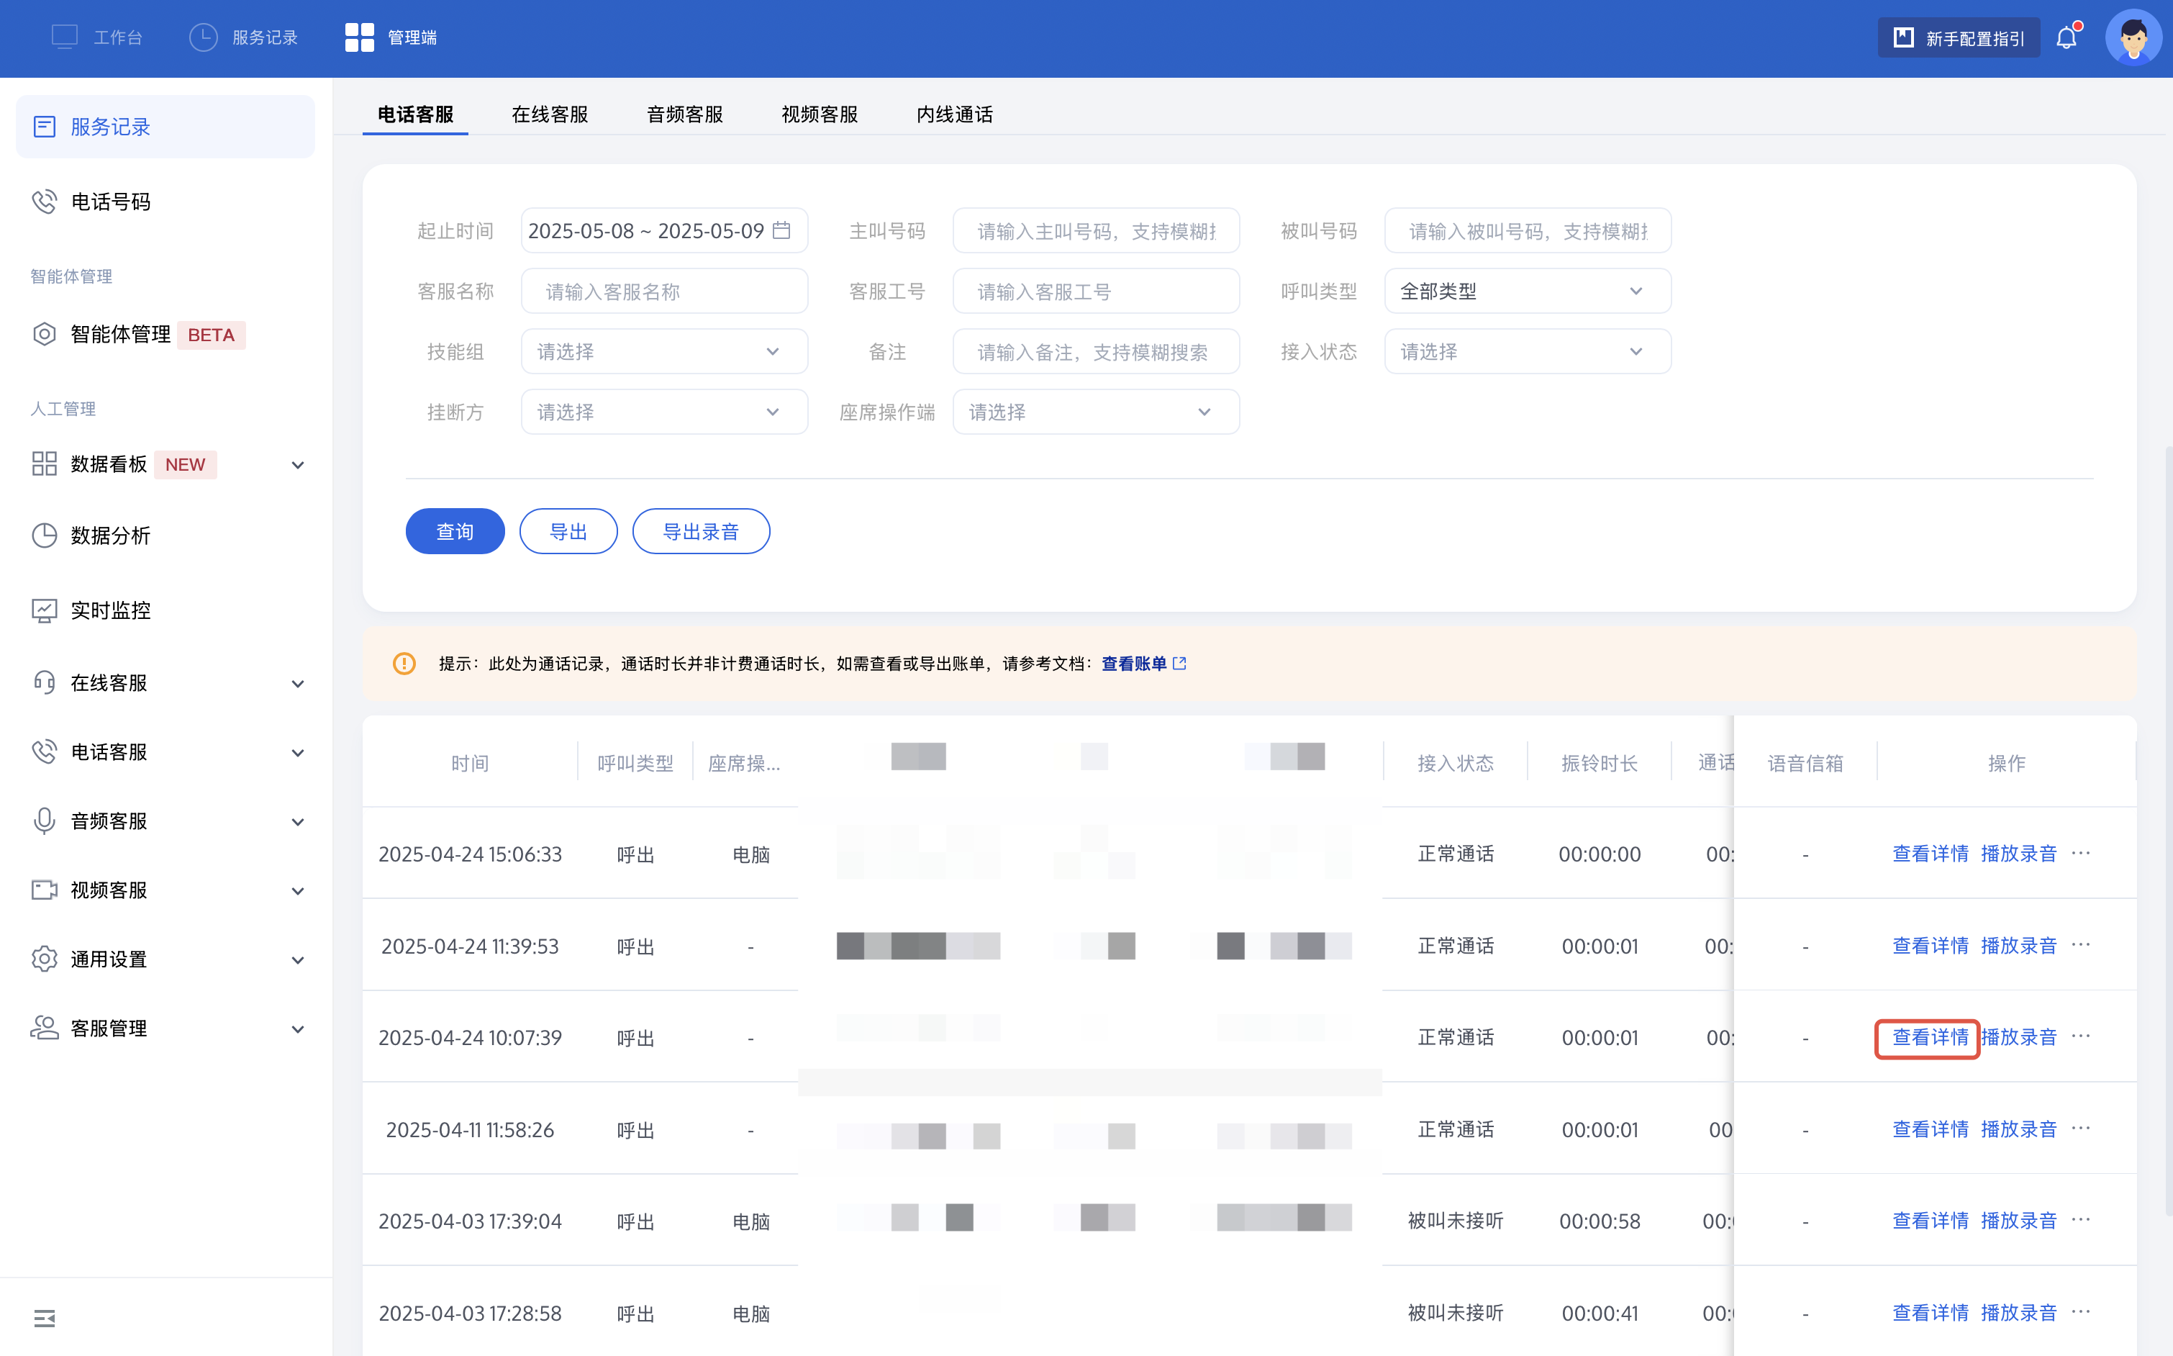The height and width of the screenshot is (1356, 2173).
Task: Click the calendar icon in date range
Action: (x=781, y=230)
